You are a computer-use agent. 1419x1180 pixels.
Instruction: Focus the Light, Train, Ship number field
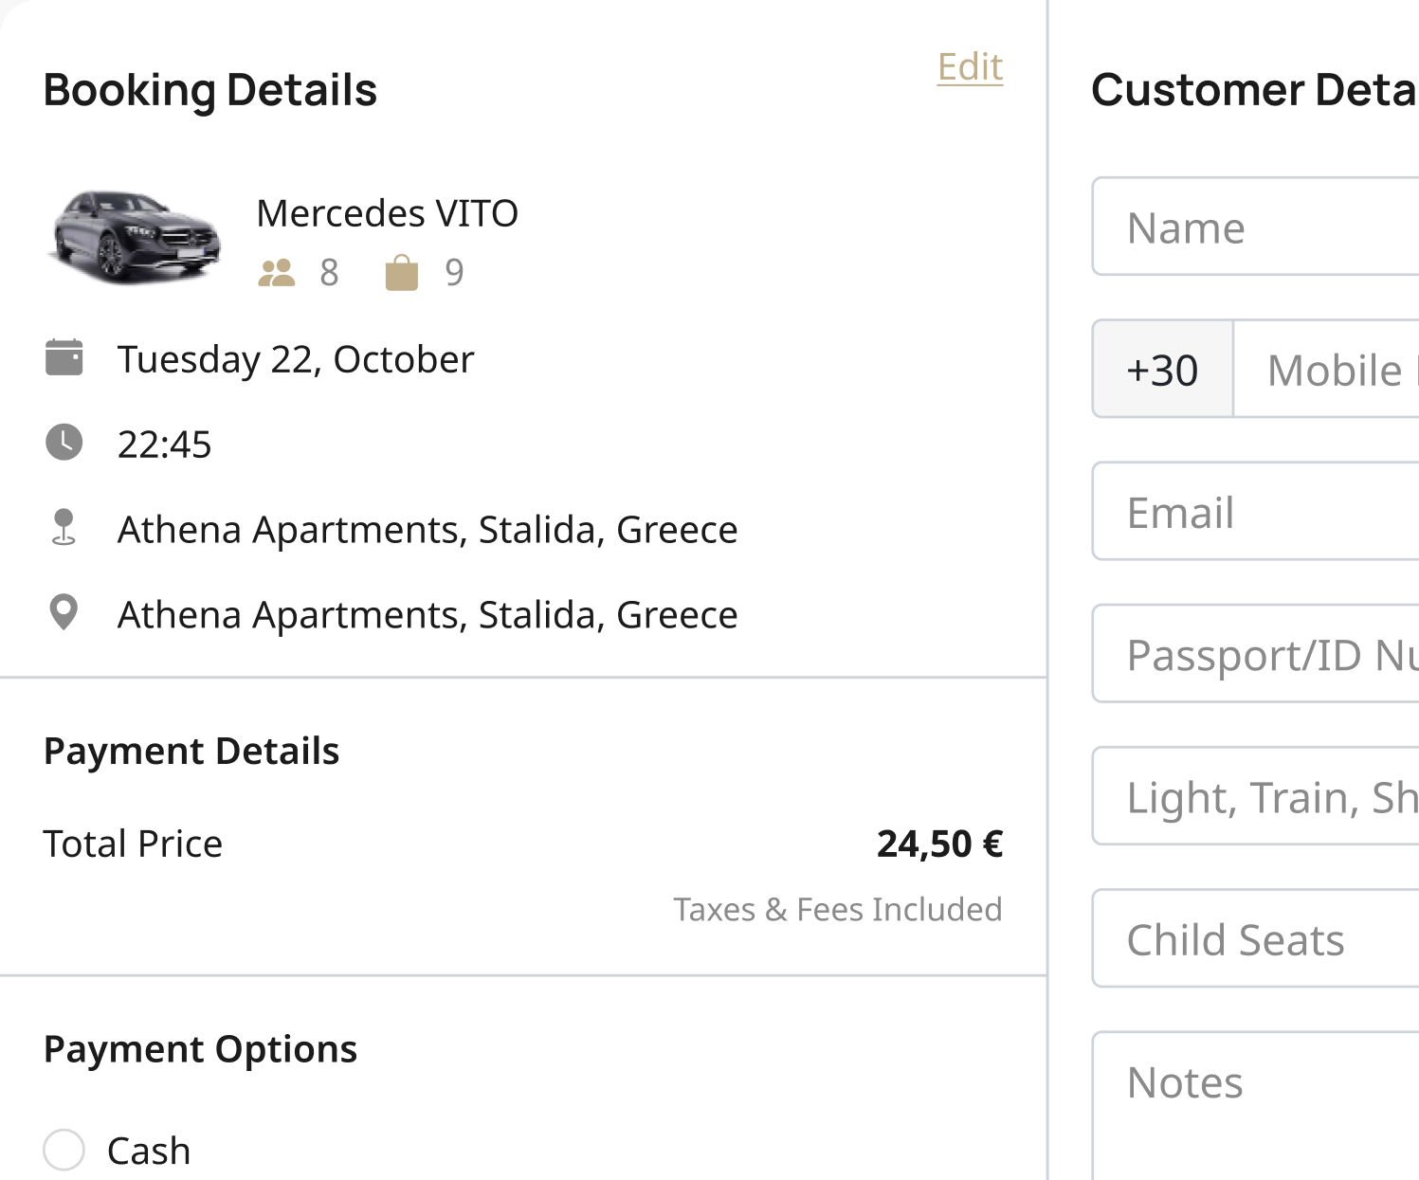point(1256,796)
